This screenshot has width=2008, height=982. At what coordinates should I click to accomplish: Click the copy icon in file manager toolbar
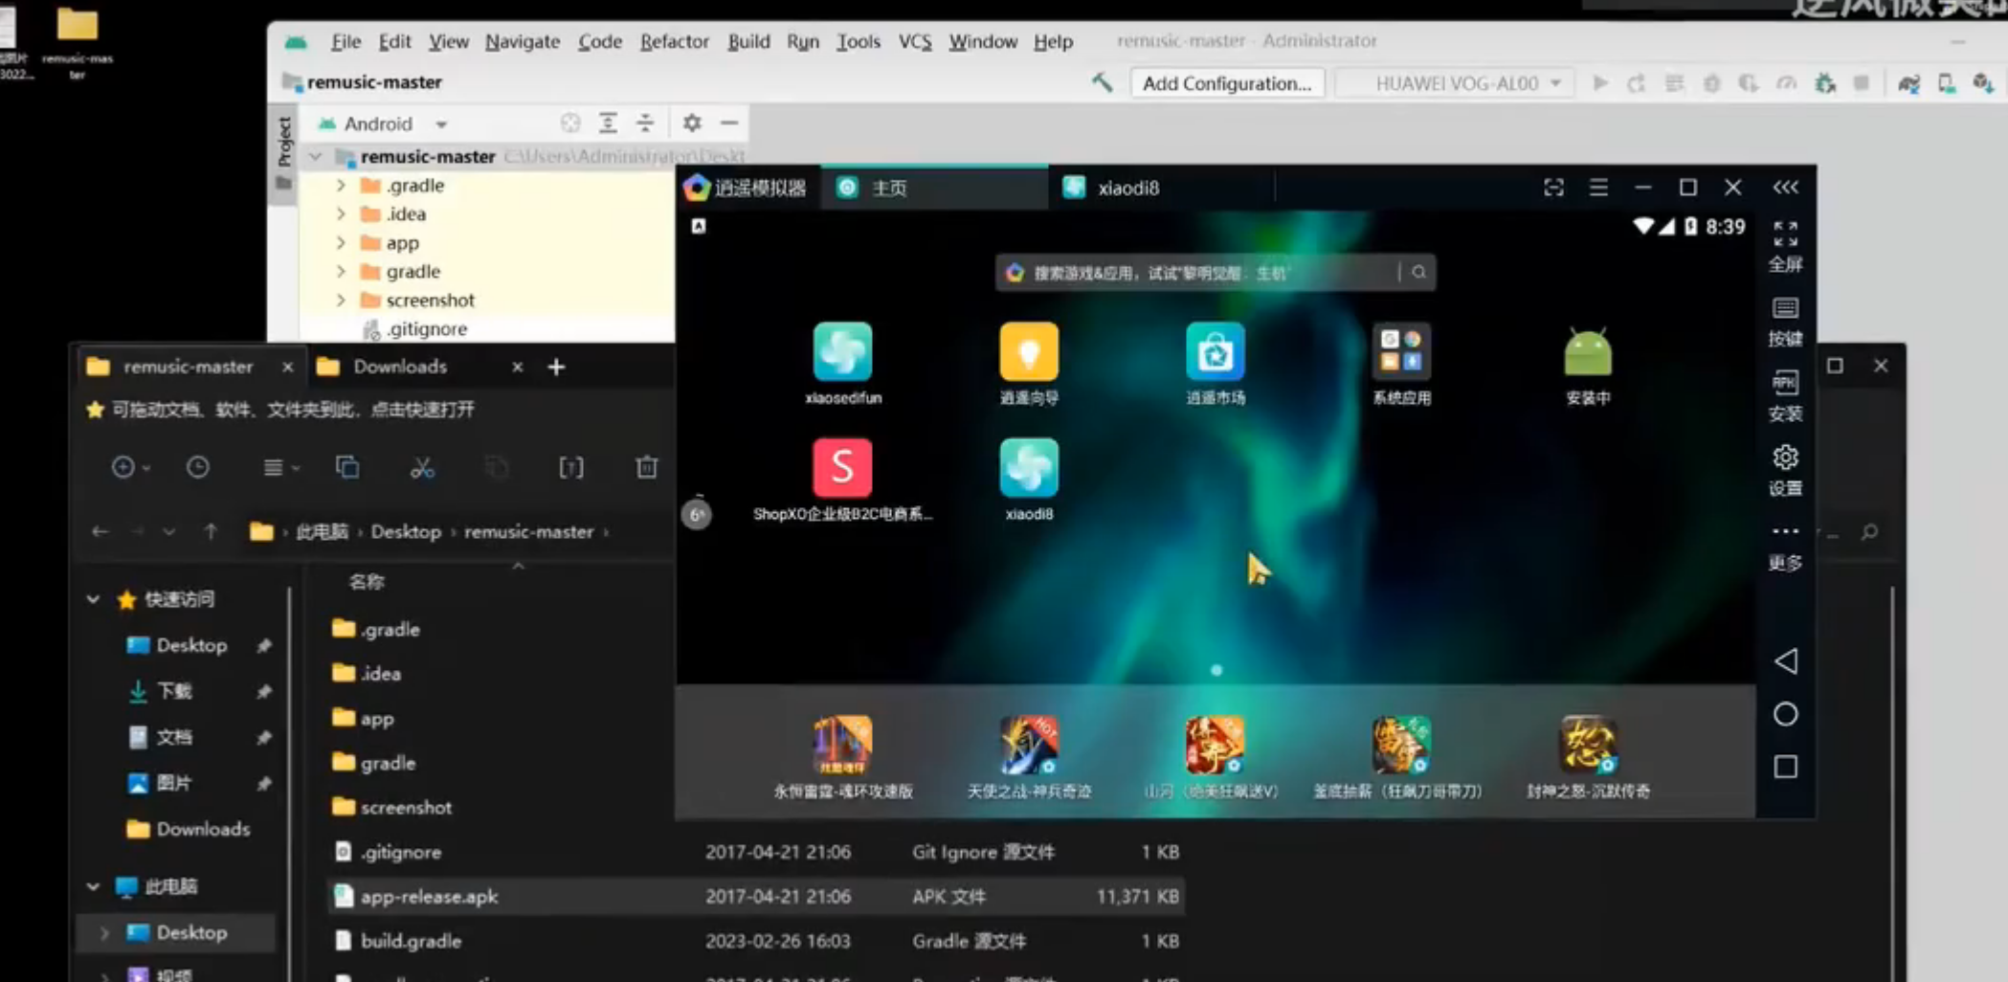point(347,467)
